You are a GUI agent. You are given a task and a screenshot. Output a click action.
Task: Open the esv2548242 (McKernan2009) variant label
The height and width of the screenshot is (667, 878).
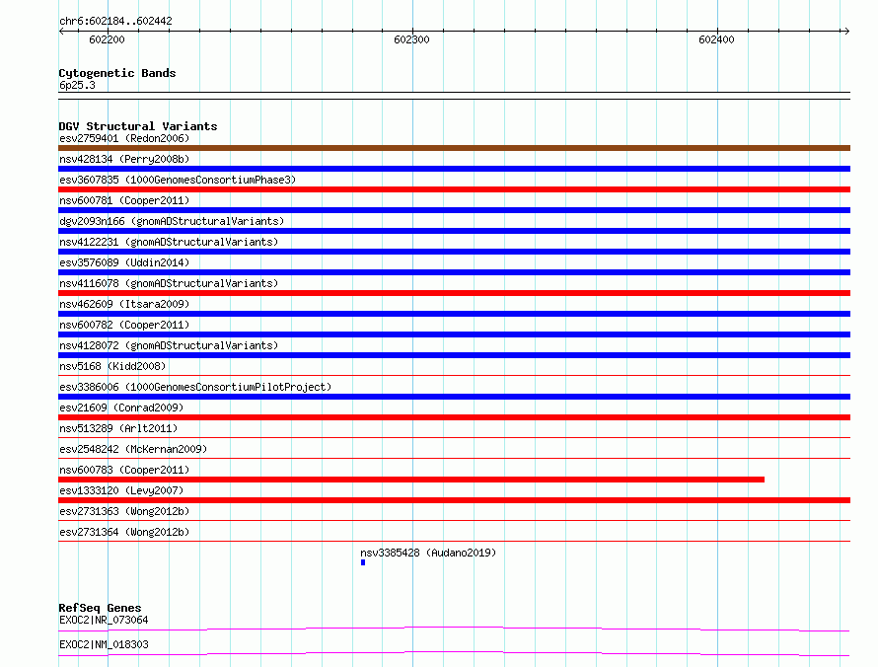133,449
